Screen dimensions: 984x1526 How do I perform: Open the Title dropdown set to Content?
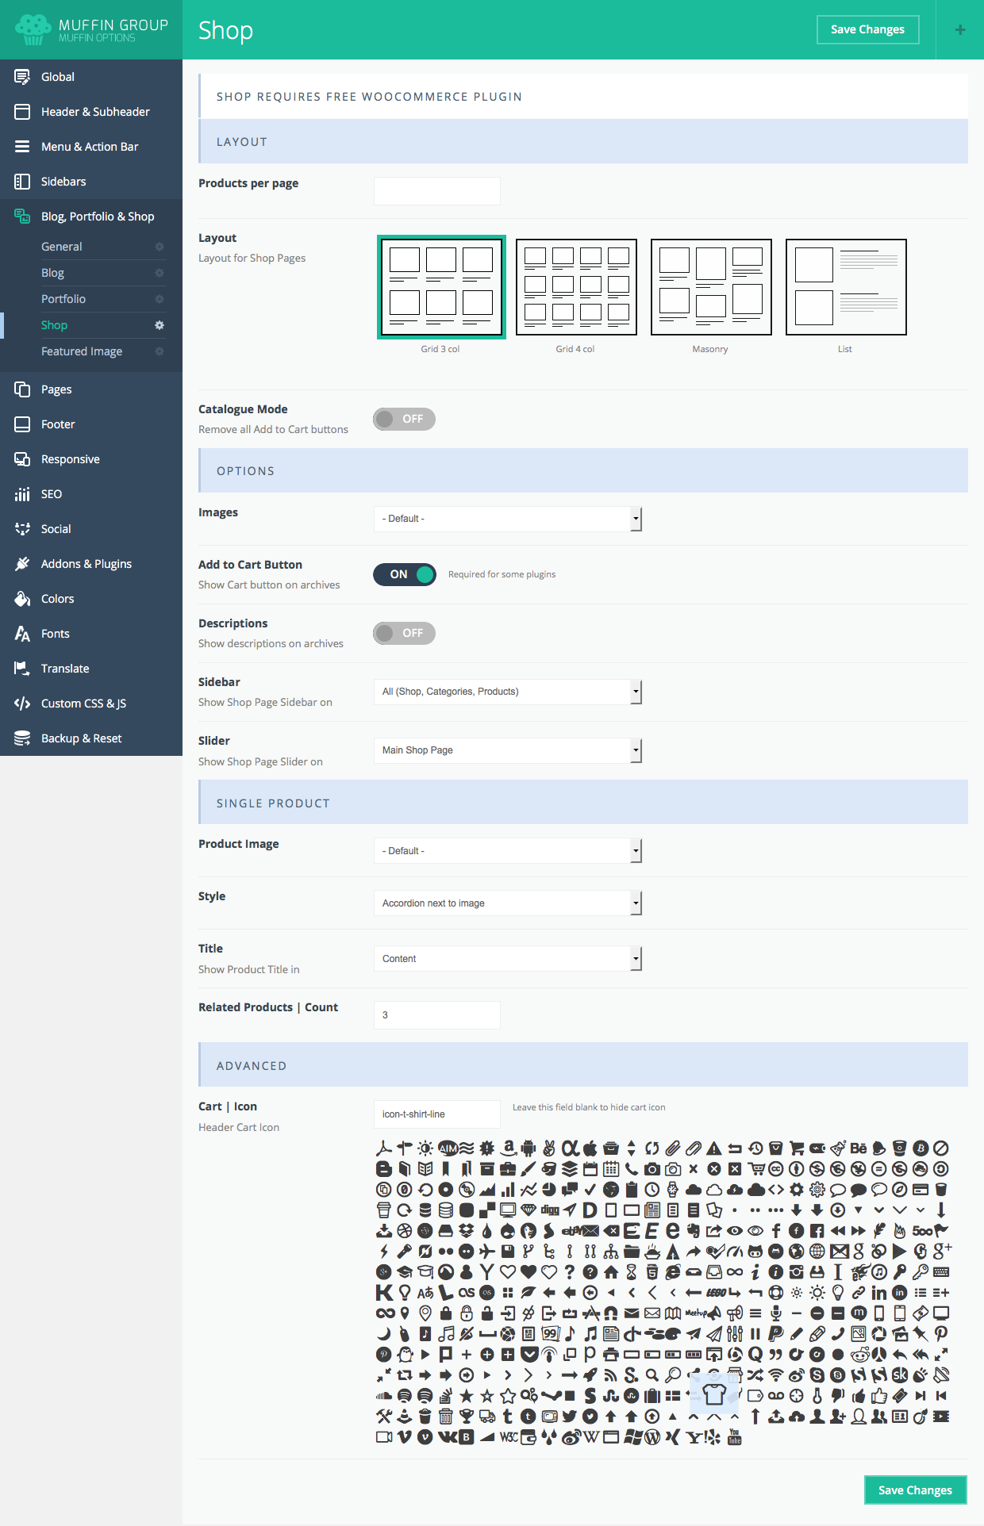[508, 959]
